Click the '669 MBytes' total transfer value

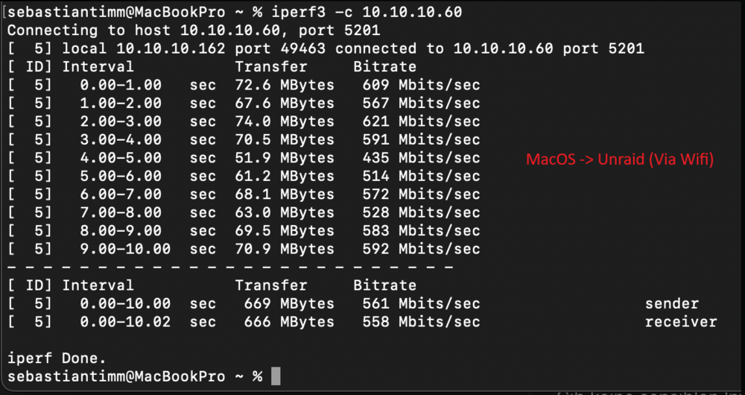[x=289, y=303]
